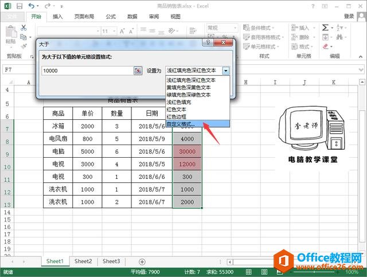Choose 红色边框 option
The image size is (367, 277).
197,116
